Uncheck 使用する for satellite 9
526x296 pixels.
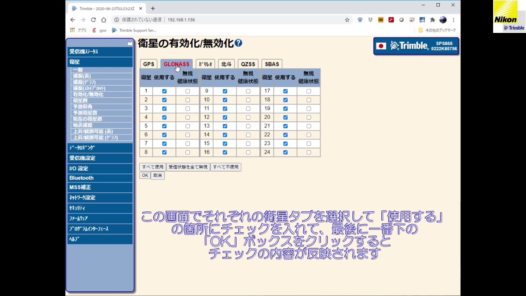(x=225, y=91)
